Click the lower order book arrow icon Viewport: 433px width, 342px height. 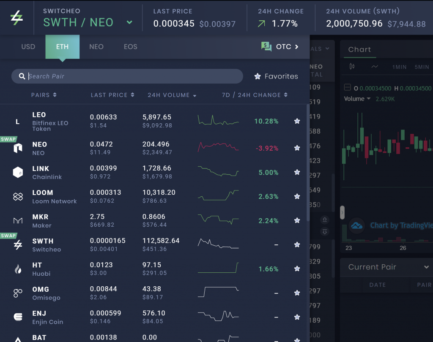325,232
